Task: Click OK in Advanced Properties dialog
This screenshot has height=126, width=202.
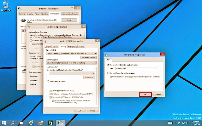Action: [145, 94]
